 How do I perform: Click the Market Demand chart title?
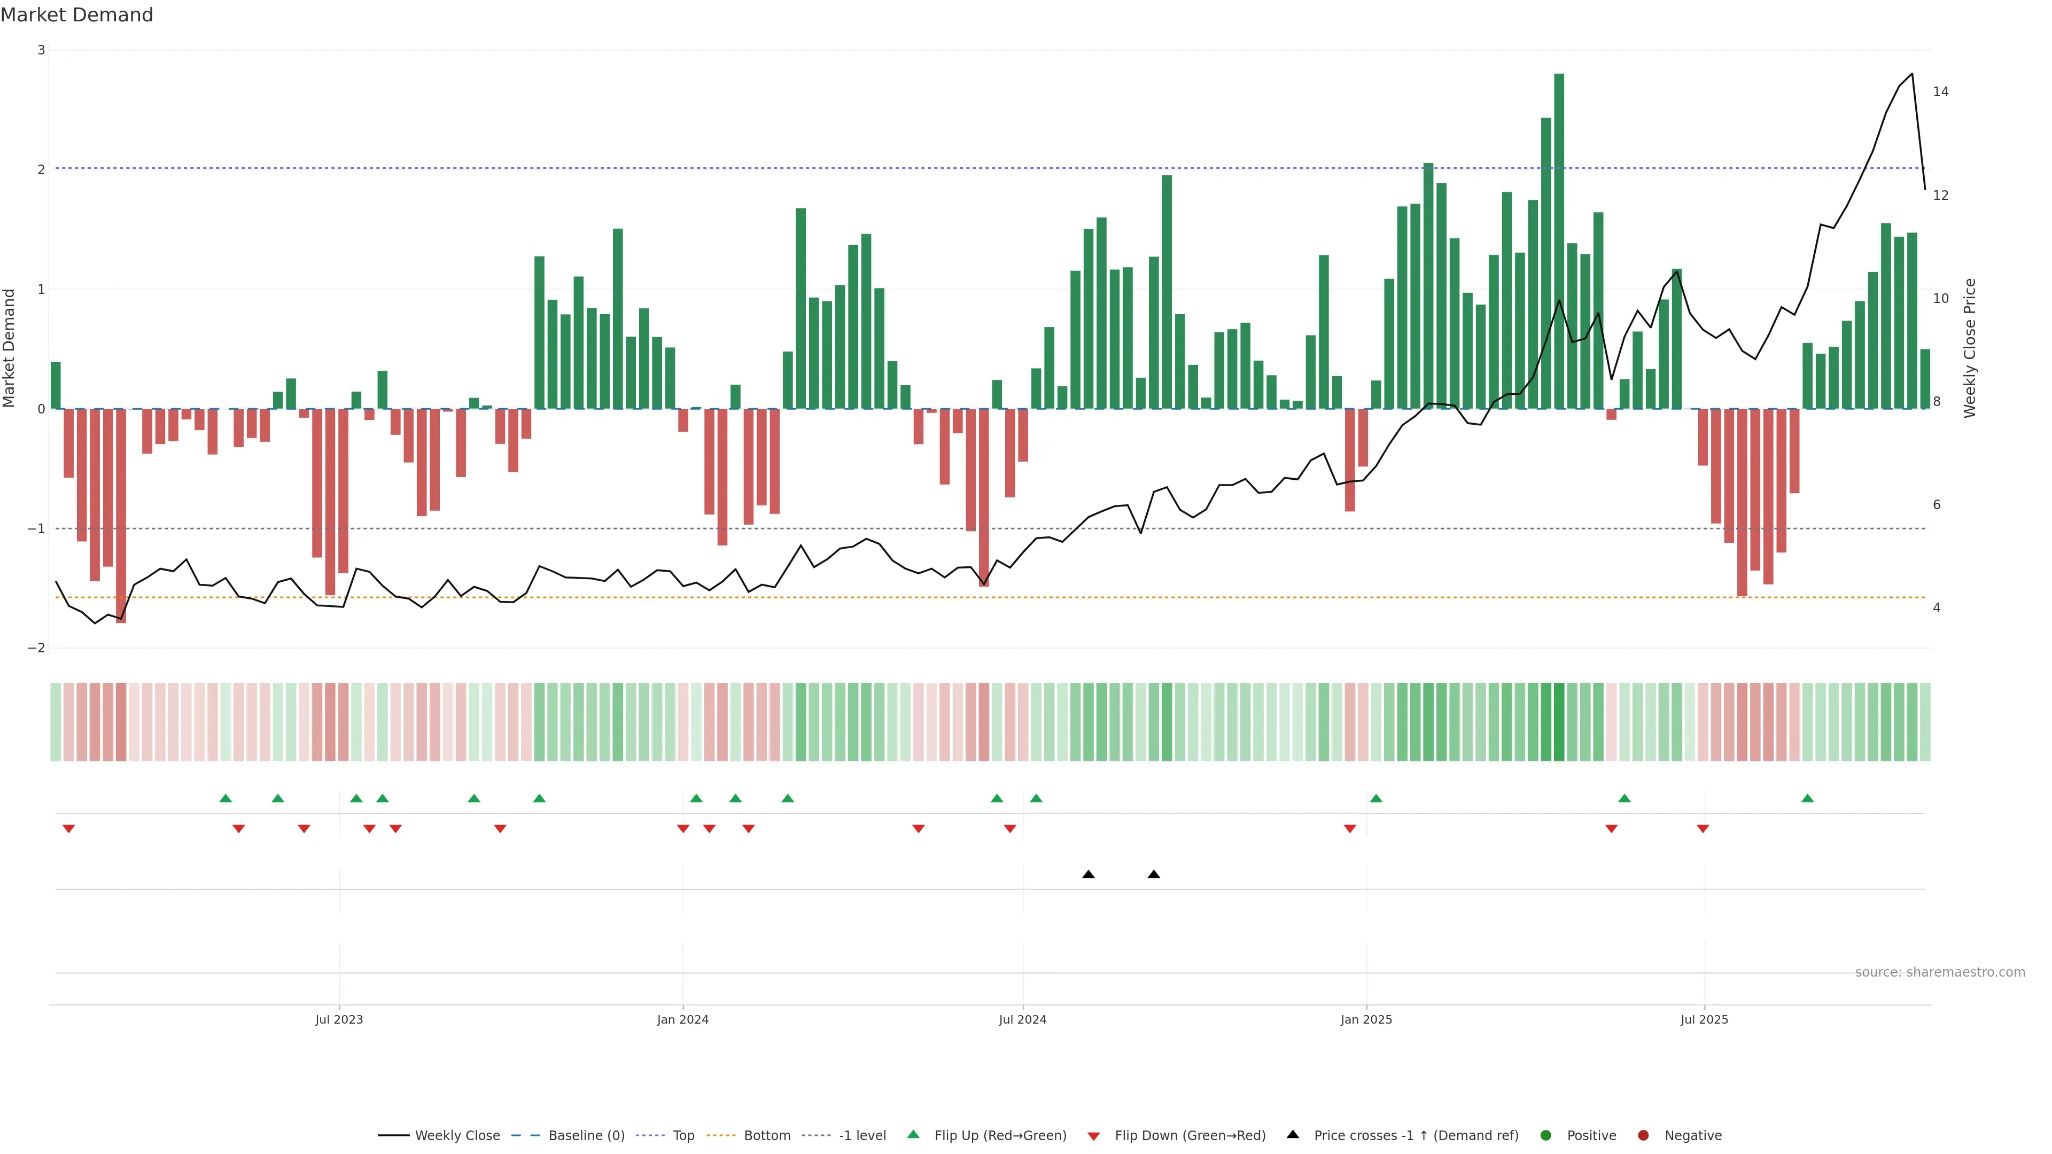click(x=76, y=15)
